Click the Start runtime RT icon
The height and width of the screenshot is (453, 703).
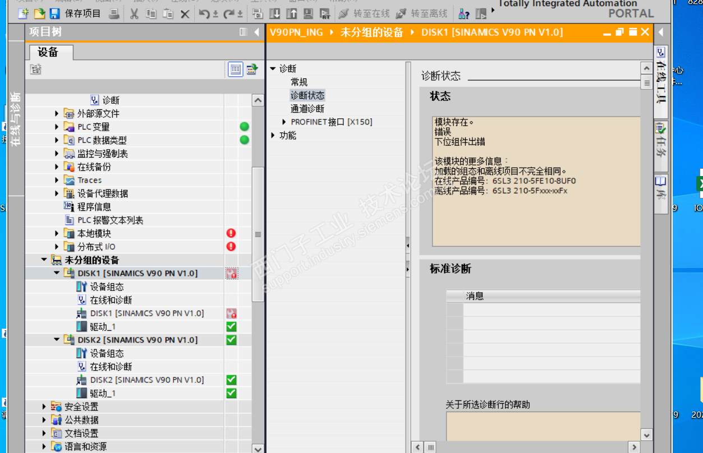point(325,13)
